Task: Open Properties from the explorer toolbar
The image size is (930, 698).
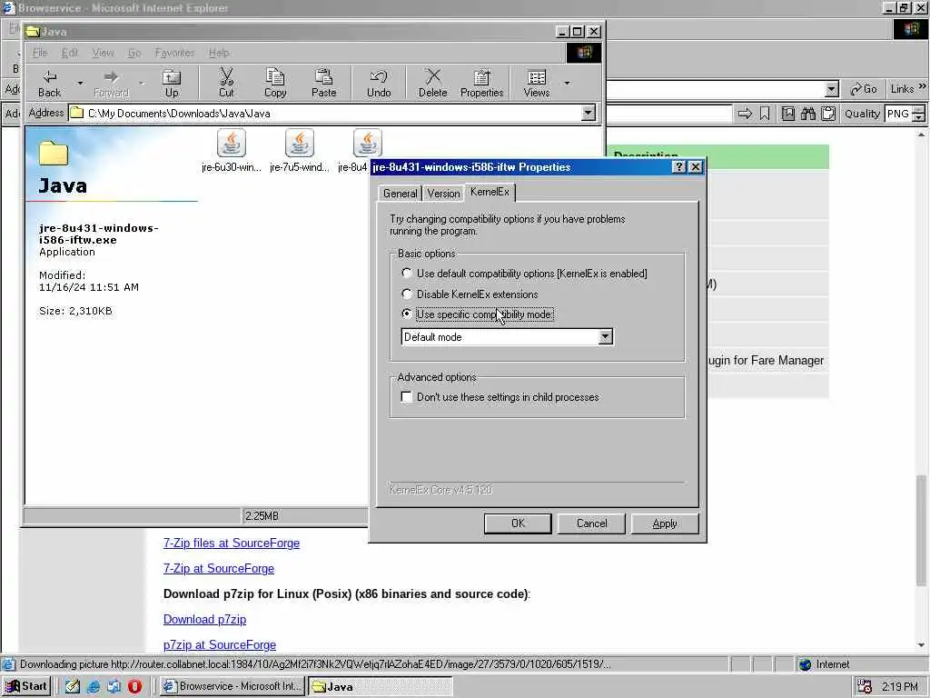Action: (481, 83)
